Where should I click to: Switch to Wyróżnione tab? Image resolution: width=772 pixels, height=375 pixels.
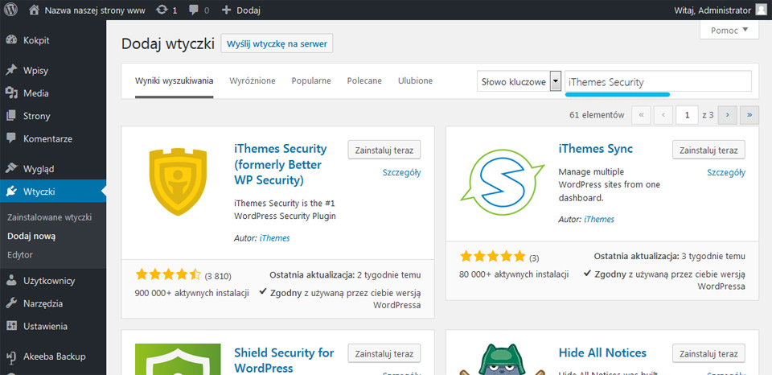(253, 80)
